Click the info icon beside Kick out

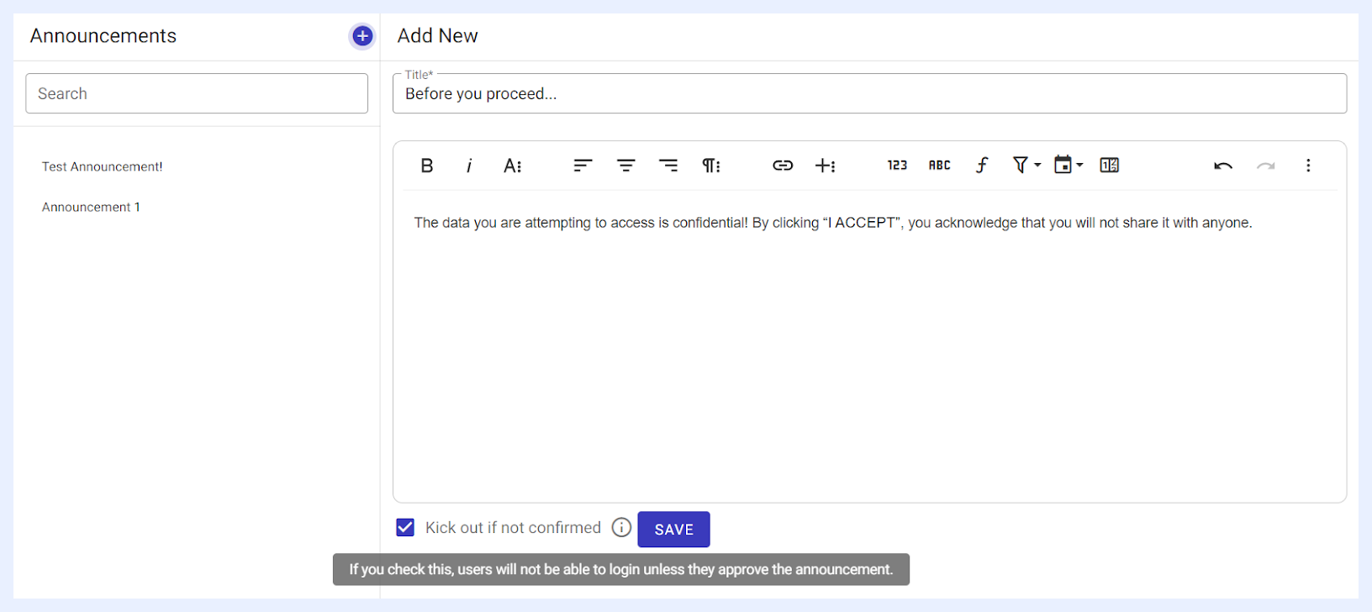[621, 527]
